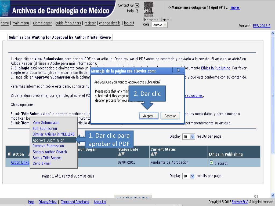Viewport: 275px width, 206px height.
Task: Click the journal cover logo icon
Action: click(x=5, y=9)
